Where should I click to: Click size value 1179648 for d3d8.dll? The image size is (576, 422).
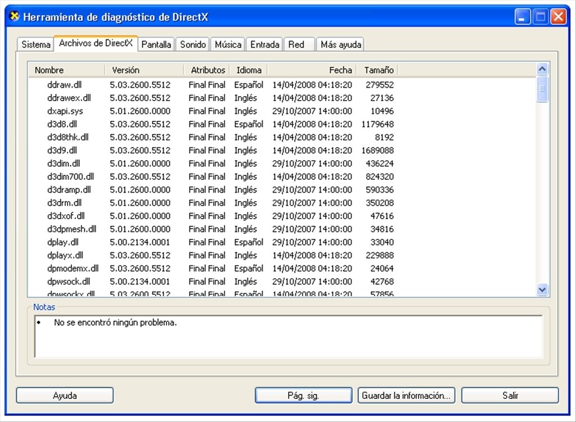377,124
